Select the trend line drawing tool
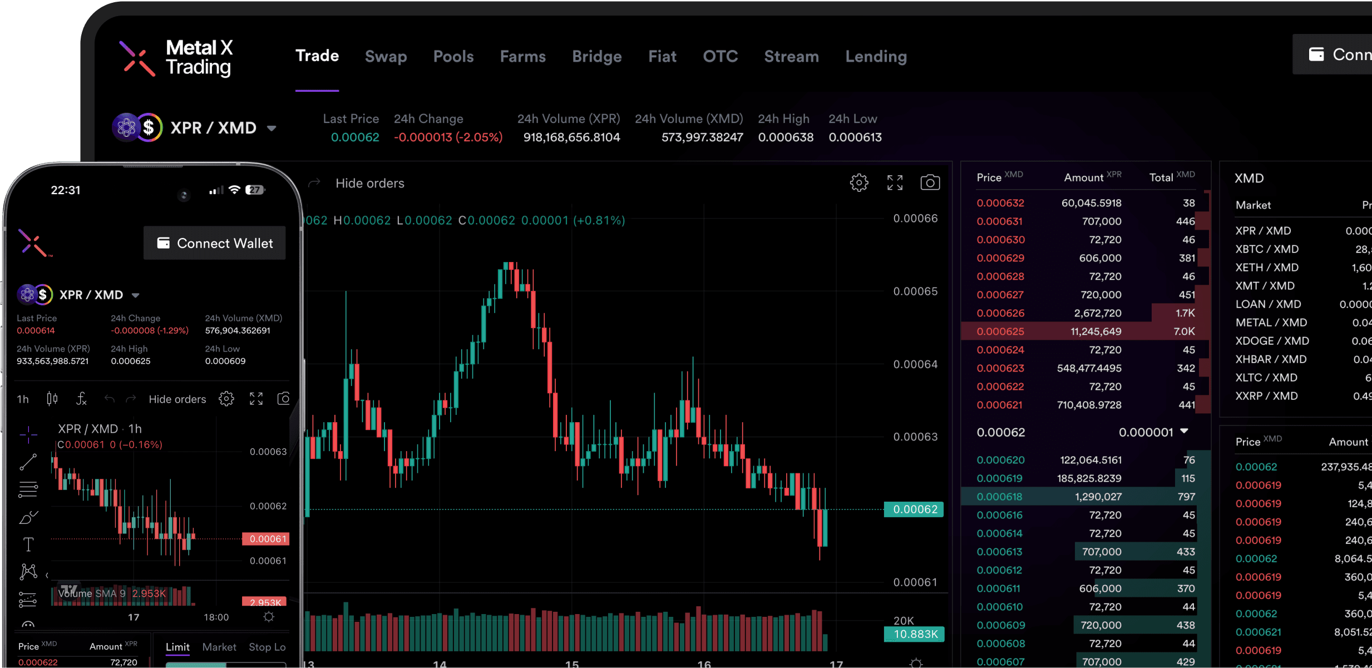The image size is (1372, 668). tap(28, 462)
